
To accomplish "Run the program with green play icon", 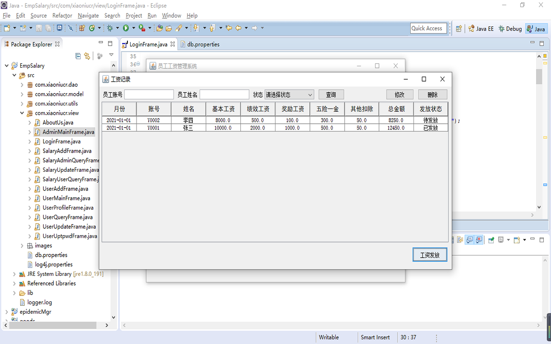I will [x=126, y=28].
